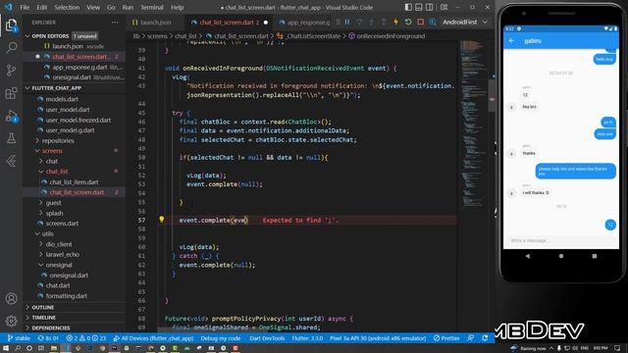Click errors and warnings count in status bar
Image resolution: width=628 pixels, height=353 pixels.
click(85, 338)
